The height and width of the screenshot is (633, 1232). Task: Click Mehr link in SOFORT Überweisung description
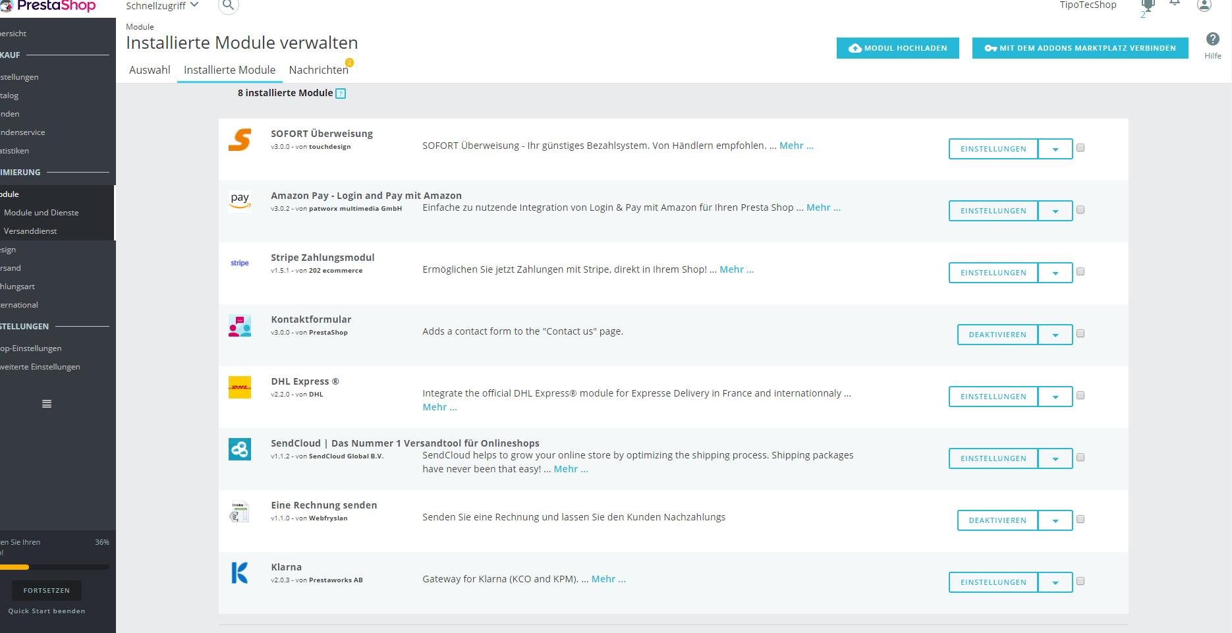(797, 146)
